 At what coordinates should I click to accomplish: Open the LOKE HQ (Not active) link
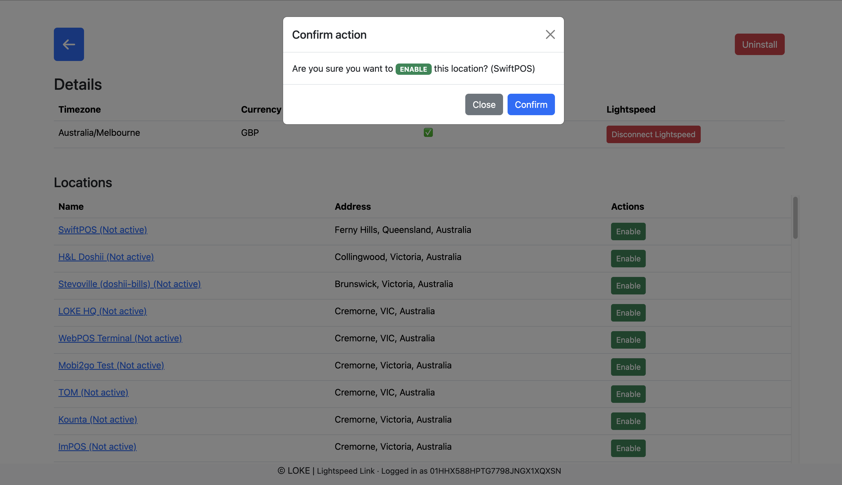(102, 311)
